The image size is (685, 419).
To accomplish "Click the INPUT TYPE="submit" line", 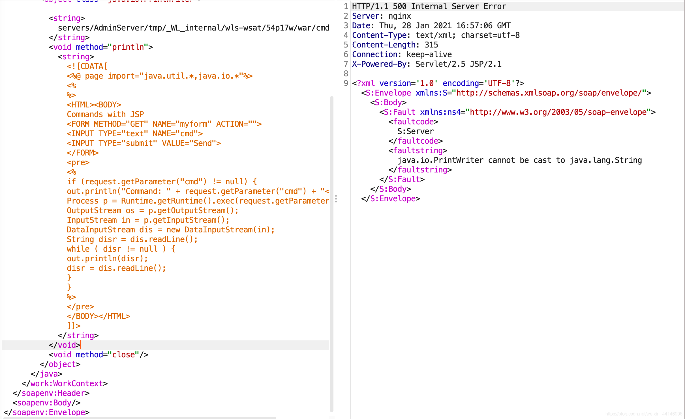I will pyautogui.click(x=144, y=143).
